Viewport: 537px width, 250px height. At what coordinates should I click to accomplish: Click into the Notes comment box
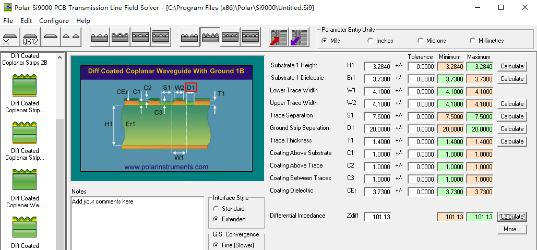point(137,223)
